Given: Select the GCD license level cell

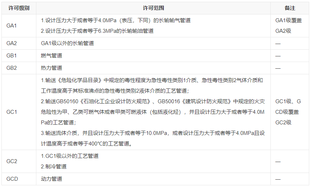Looking at the screenshot, I should click(12, 179).
